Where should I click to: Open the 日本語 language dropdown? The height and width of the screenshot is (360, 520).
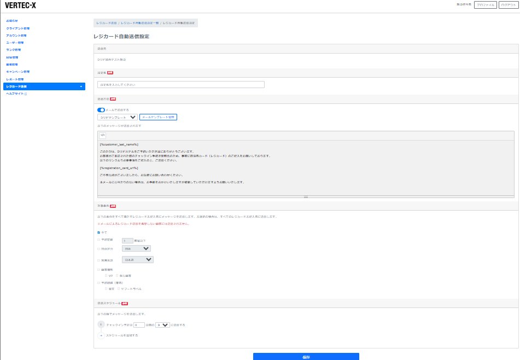pos(138,260)
